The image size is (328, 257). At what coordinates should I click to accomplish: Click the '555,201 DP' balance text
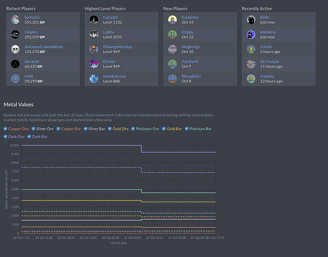tap(34, 23)
